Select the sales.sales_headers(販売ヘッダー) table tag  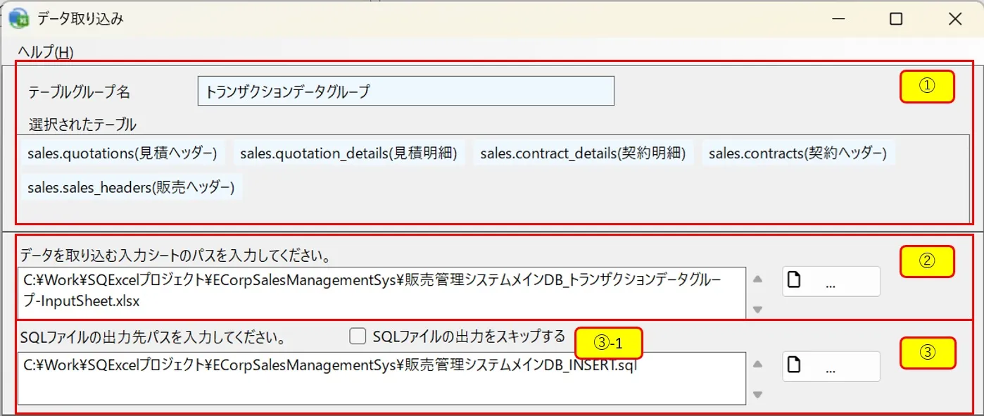(131, 187)
